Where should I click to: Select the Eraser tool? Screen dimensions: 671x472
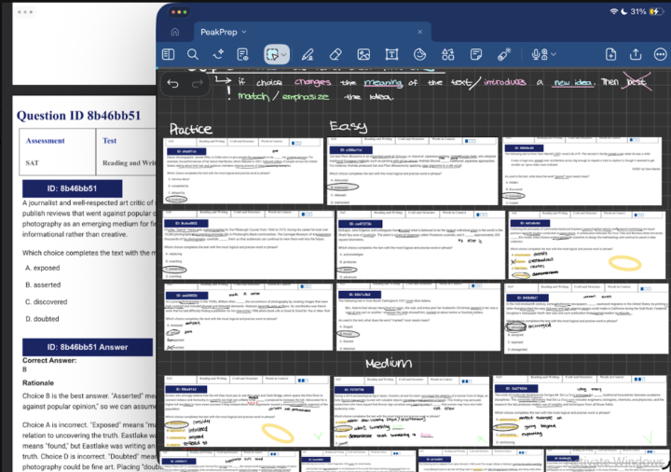click(335, 54)
